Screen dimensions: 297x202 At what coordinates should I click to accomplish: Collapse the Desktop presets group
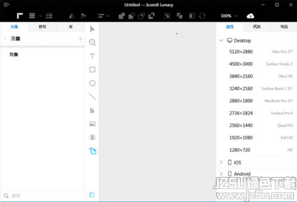coord(221,40)
